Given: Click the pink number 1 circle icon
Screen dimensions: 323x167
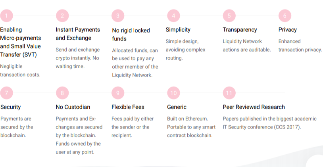Looking at the screenshot, I should [x=7, y=16].
